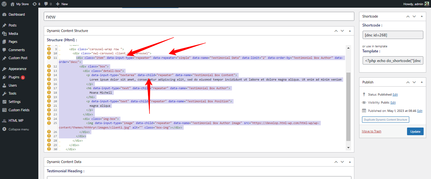
Task: Edit the title field containing 'new'
Action: click(x=199, y=17)
